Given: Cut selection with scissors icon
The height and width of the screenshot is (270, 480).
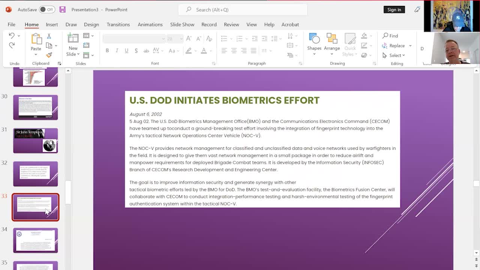Looking at the screenshot, I should 49,36.
